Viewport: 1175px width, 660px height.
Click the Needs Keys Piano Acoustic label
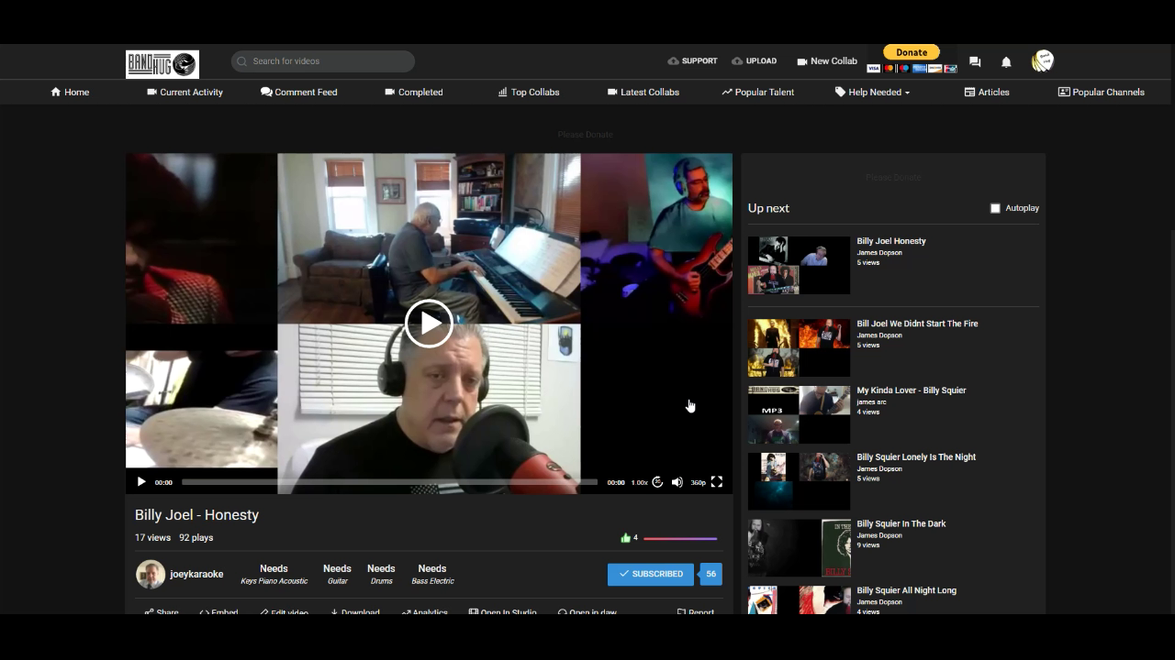click(274, 575)
